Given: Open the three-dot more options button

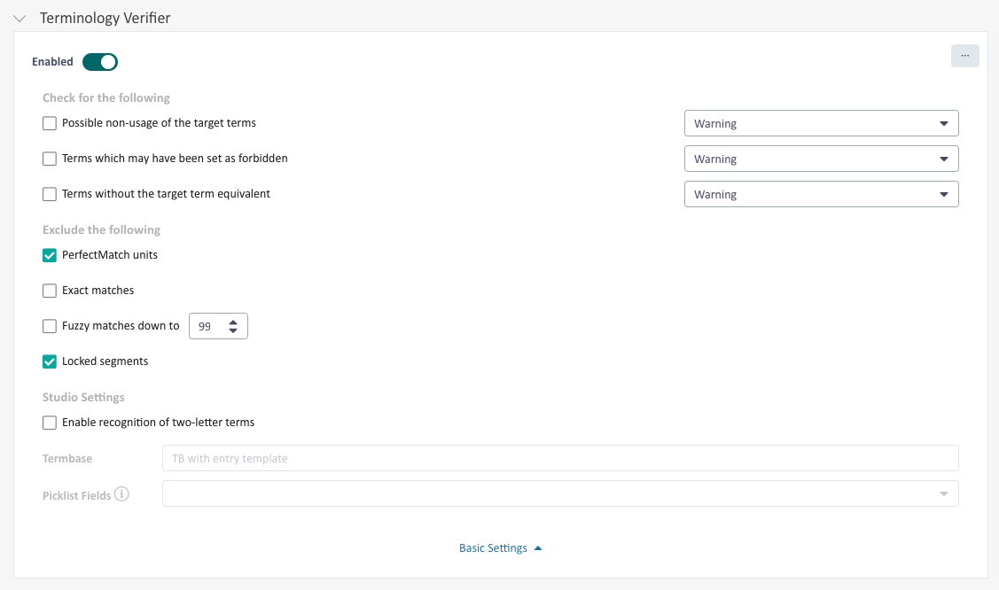Looking at the screenshot, I should pyautogui.click(x=964, y=56).
